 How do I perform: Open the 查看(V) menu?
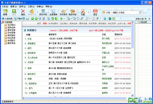click(14, 7)
